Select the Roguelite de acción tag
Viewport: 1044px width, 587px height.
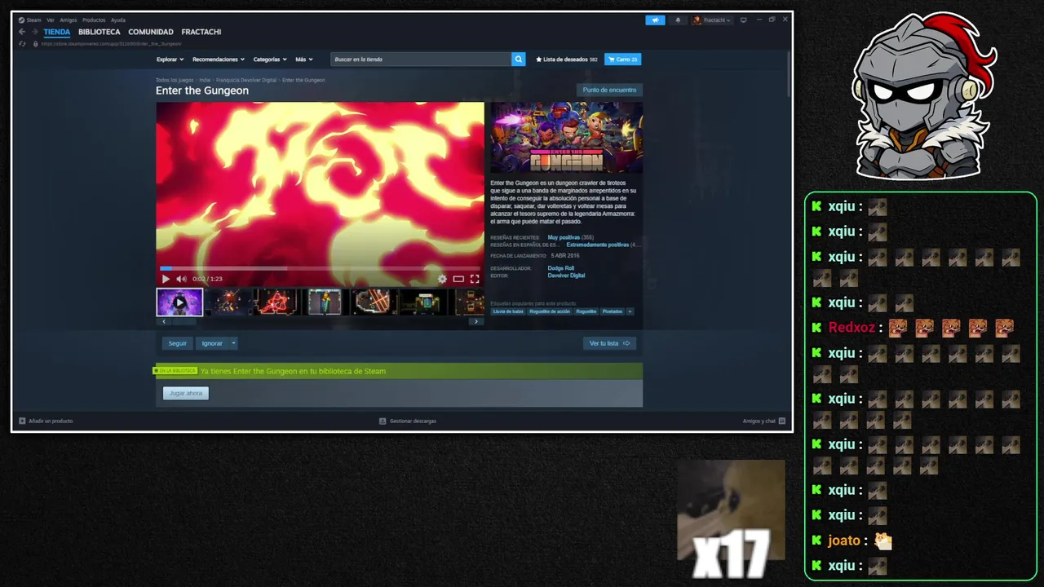pyautogui.click(x=550, y=311)
